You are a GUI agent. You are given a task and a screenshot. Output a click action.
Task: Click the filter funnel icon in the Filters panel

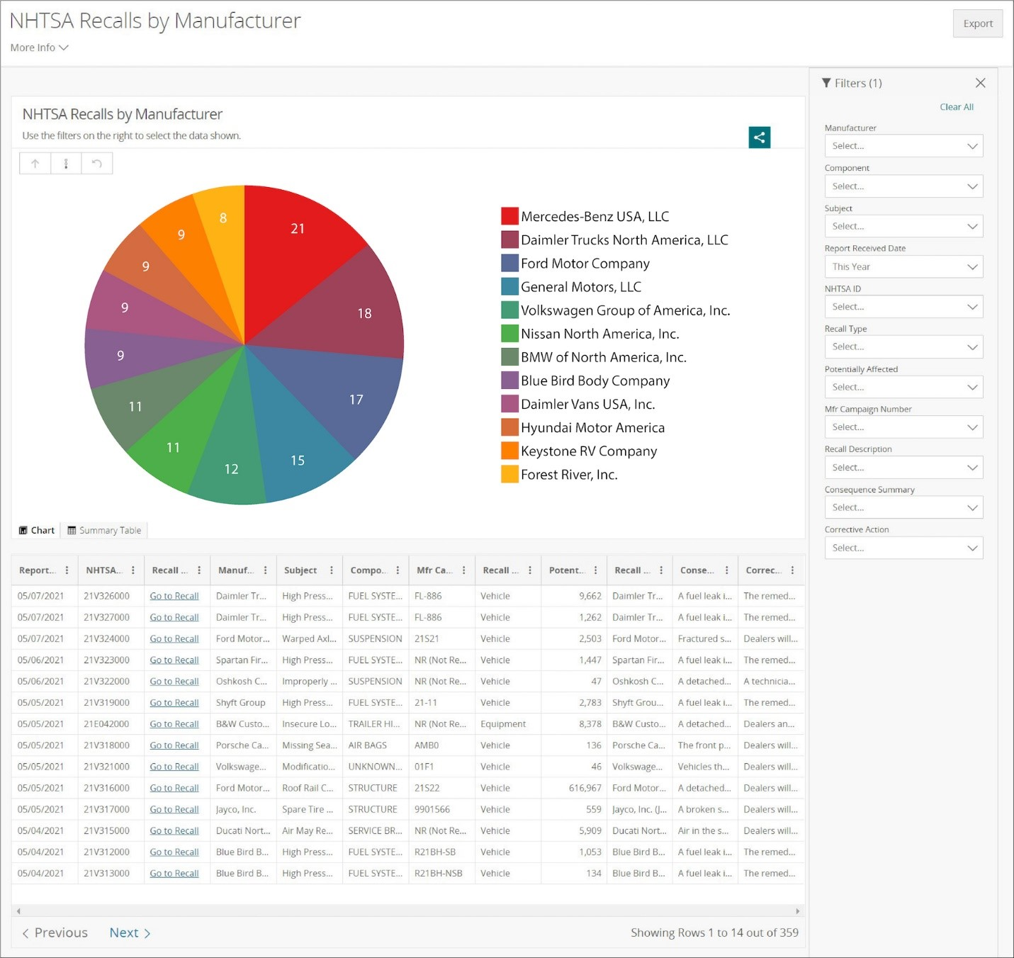point(826,83)
